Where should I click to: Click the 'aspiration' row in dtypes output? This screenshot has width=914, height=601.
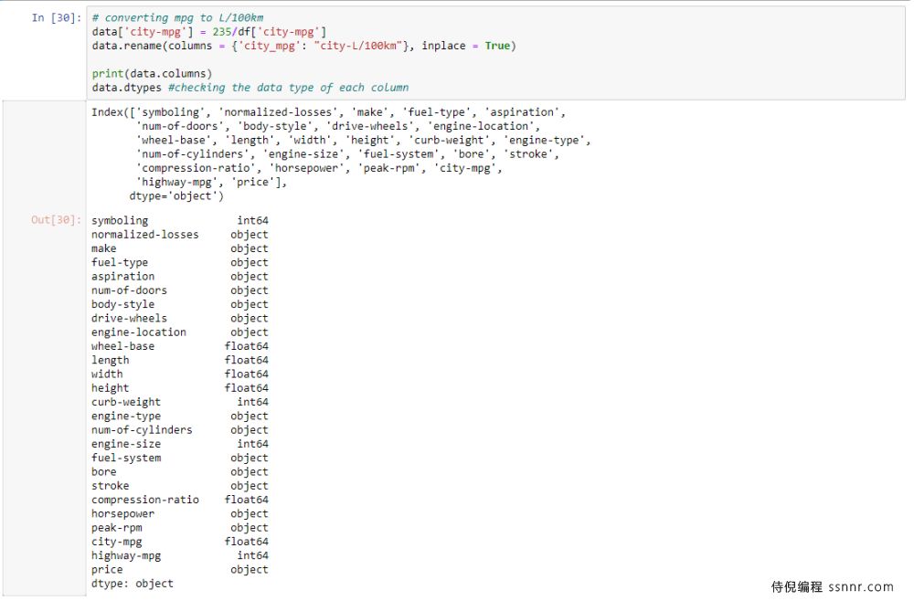(x=179, y=277)
